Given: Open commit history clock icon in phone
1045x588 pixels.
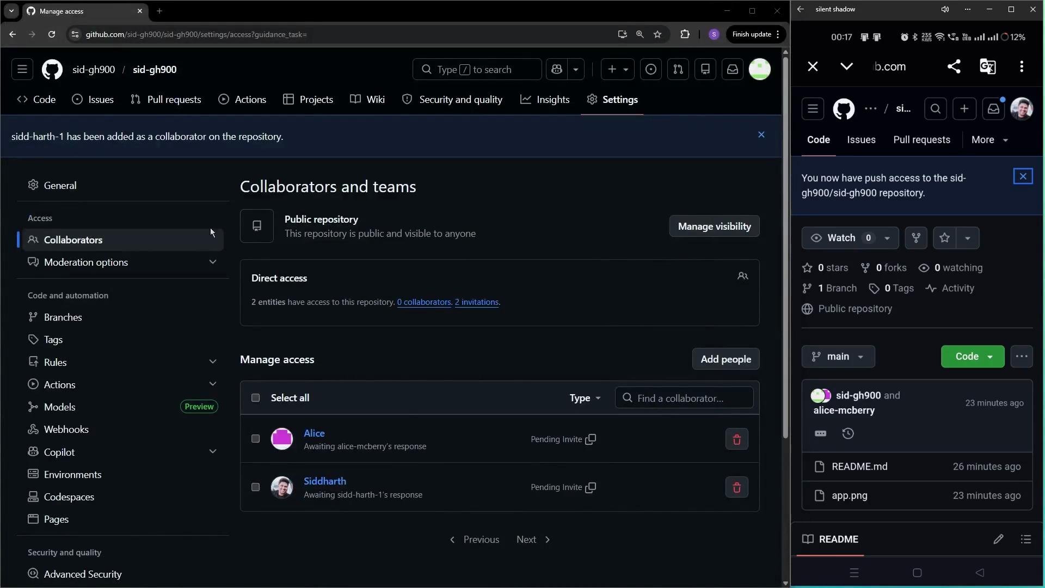Looking at the screenshot, I should point(848,433).
